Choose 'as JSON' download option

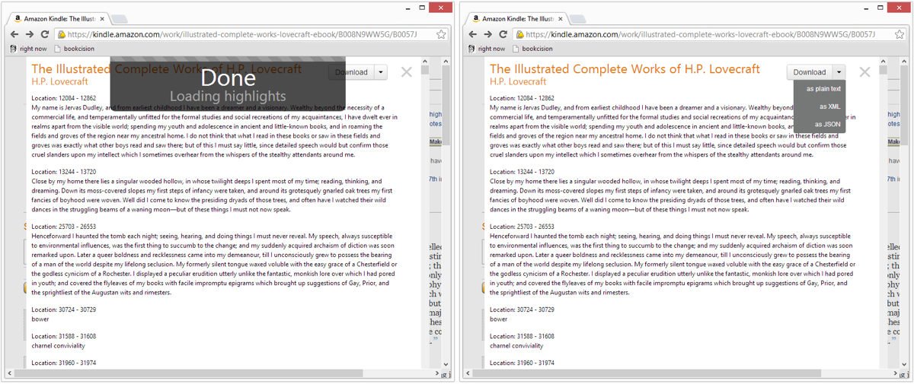(827, 124)
